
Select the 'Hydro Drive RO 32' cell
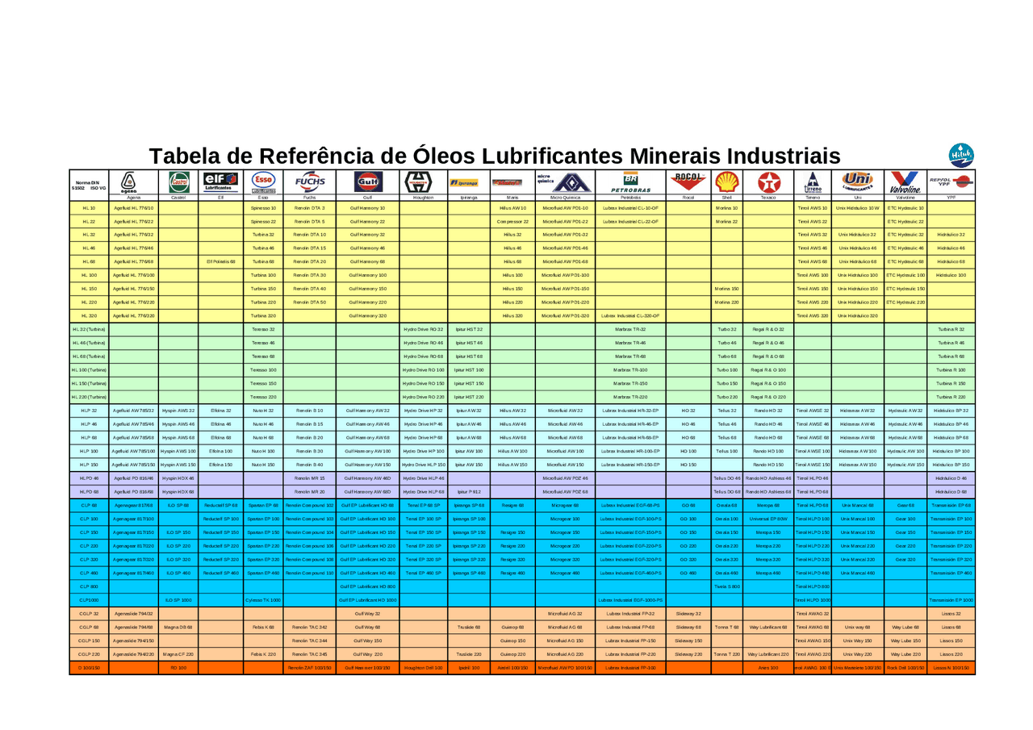click(x=423, y=329)
